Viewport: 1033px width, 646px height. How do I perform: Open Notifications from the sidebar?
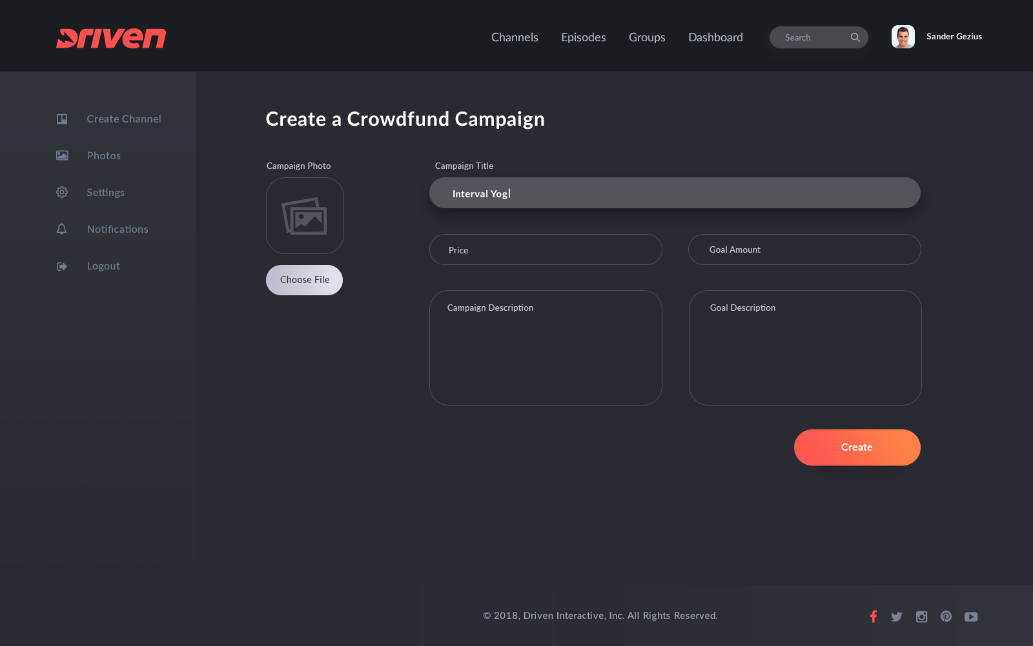point(118,229)
